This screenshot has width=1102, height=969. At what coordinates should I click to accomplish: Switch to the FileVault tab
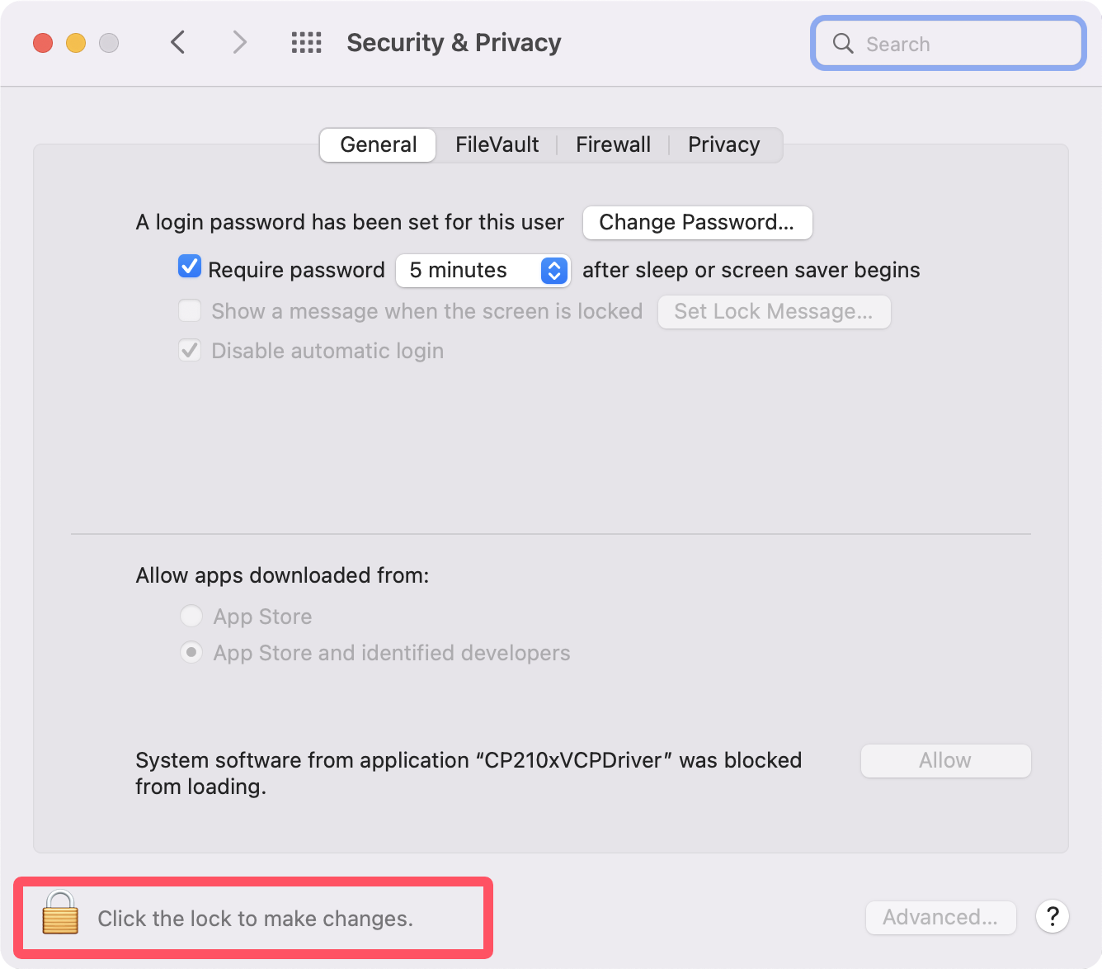coord(497,145)
